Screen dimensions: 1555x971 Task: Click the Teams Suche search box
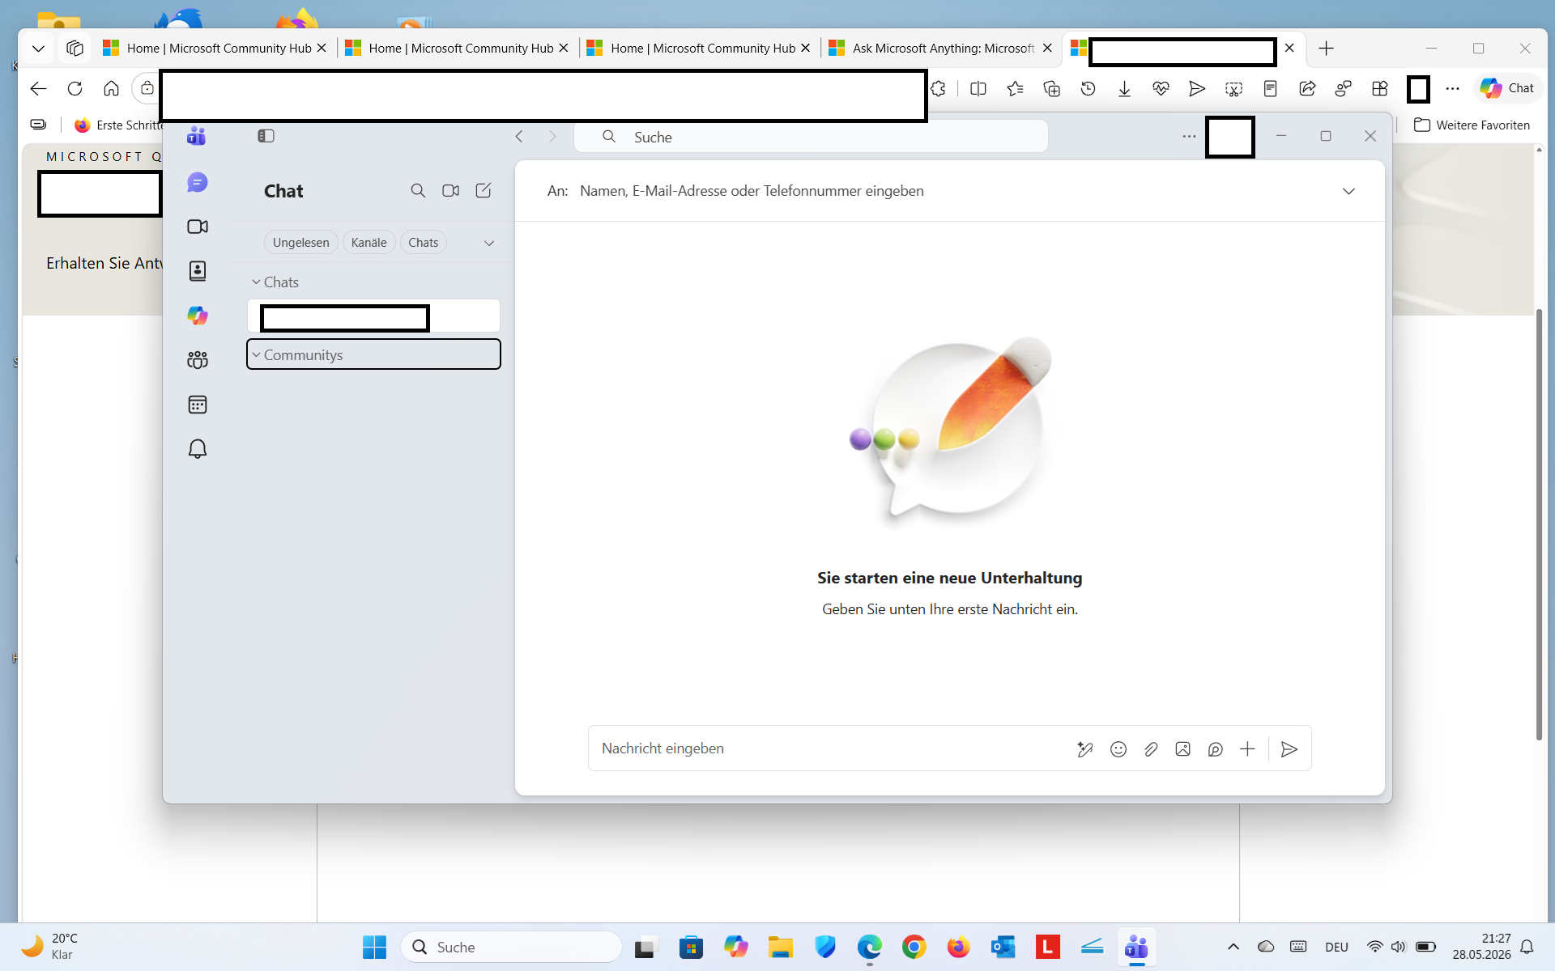pyautogui.click(x=811, y=137)
